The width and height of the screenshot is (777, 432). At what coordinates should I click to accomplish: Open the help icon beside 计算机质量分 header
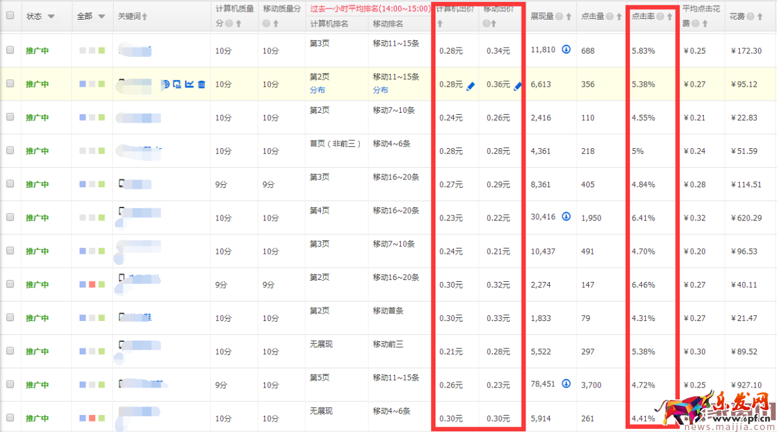click(229, 23)
